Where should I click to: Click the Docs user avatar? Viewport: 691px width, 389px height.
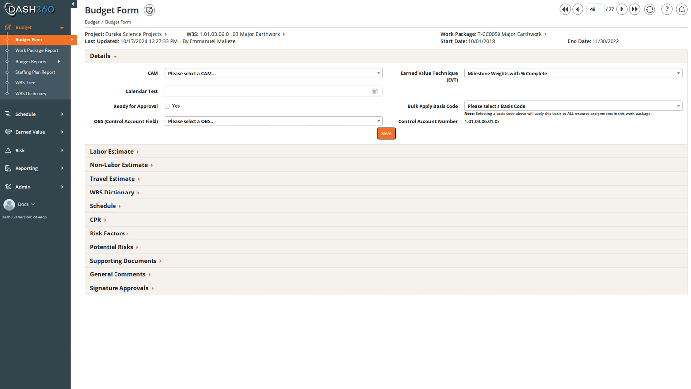click(9, 204)
